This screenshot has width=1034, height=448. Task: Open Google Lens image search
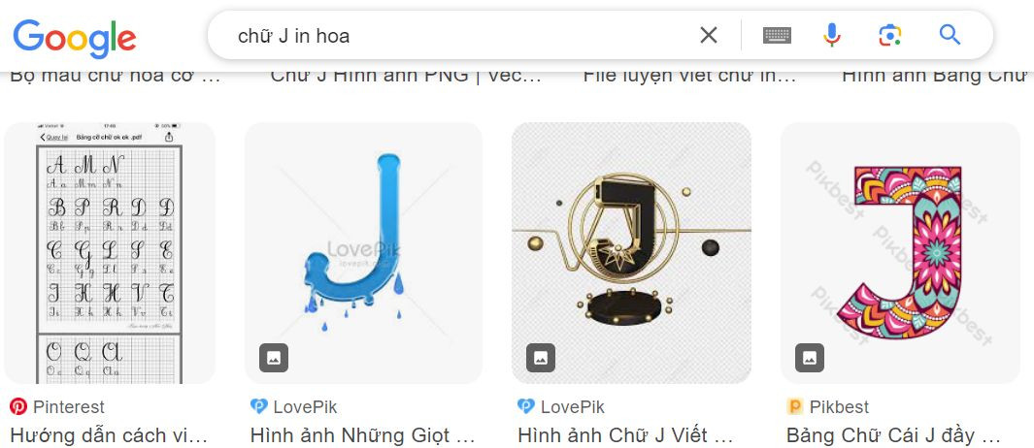889,35
